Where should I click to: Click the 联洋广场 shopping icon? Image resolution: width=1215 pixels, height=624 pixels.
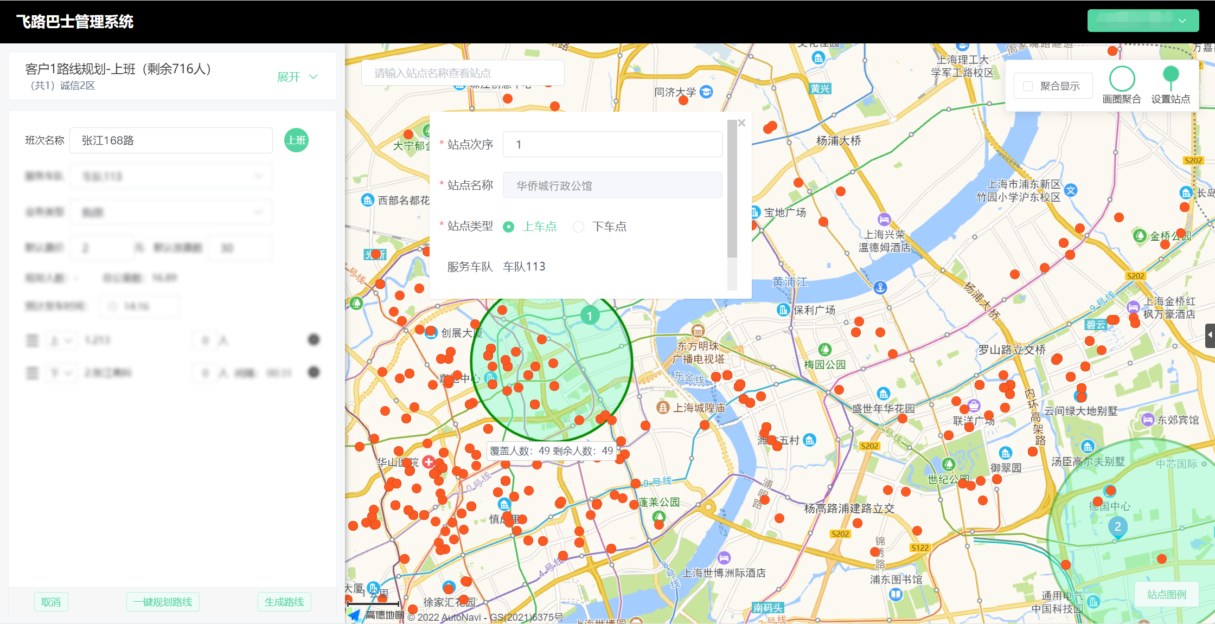pyautogui.click(x=974, y=405)
